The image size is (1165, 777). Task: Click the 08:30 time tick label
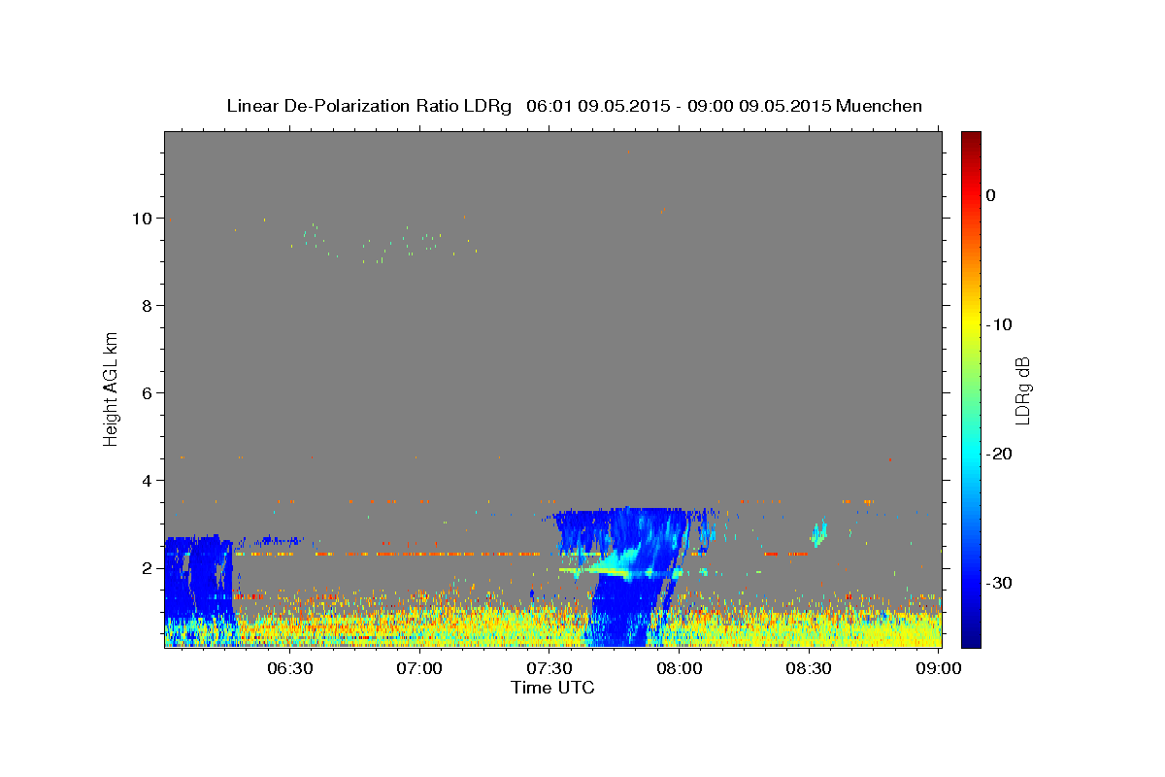809,669
